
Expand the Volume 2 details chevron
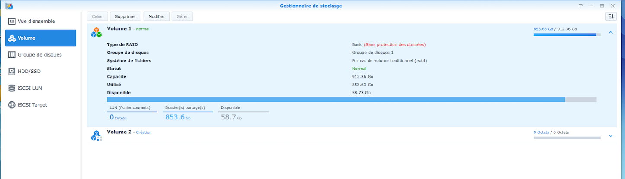point(611,135)
